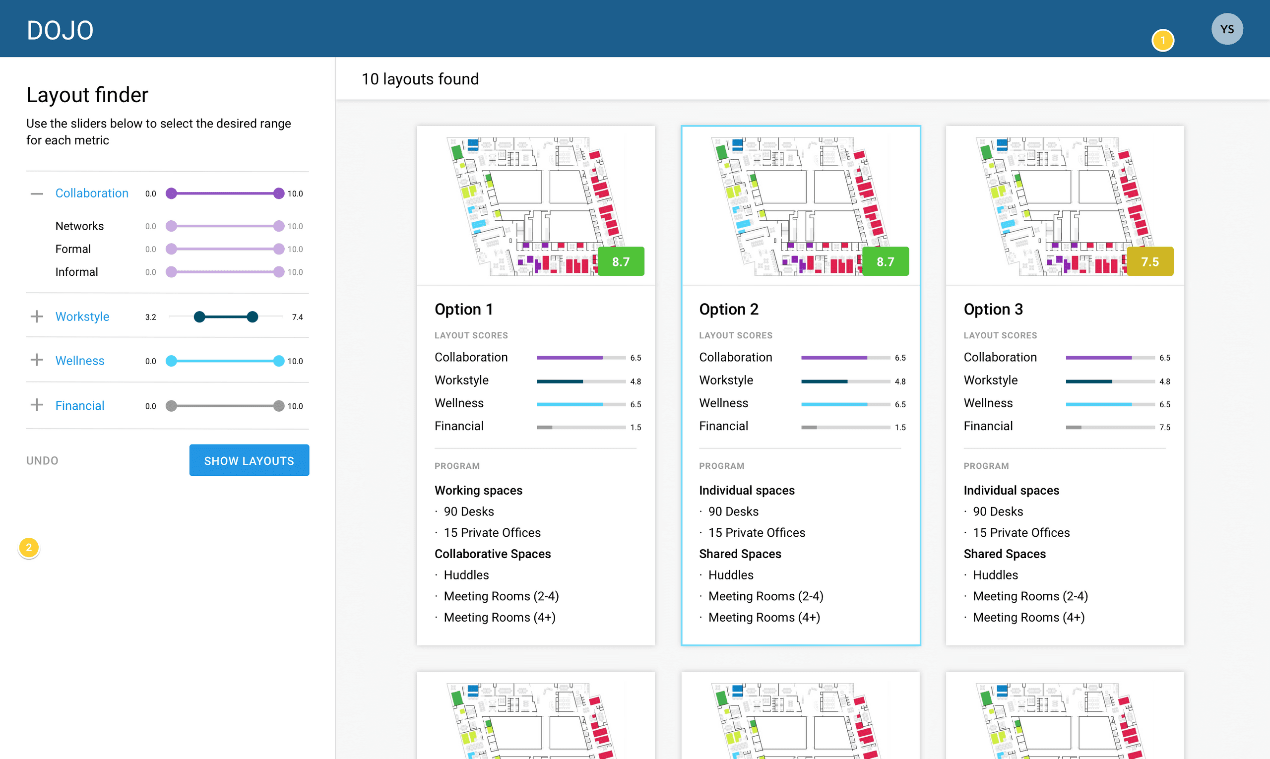Screen dimensions: 1270x759
Task: Click 'Collaborative Spaces' in Option 1
Action: tap(493, 554)
